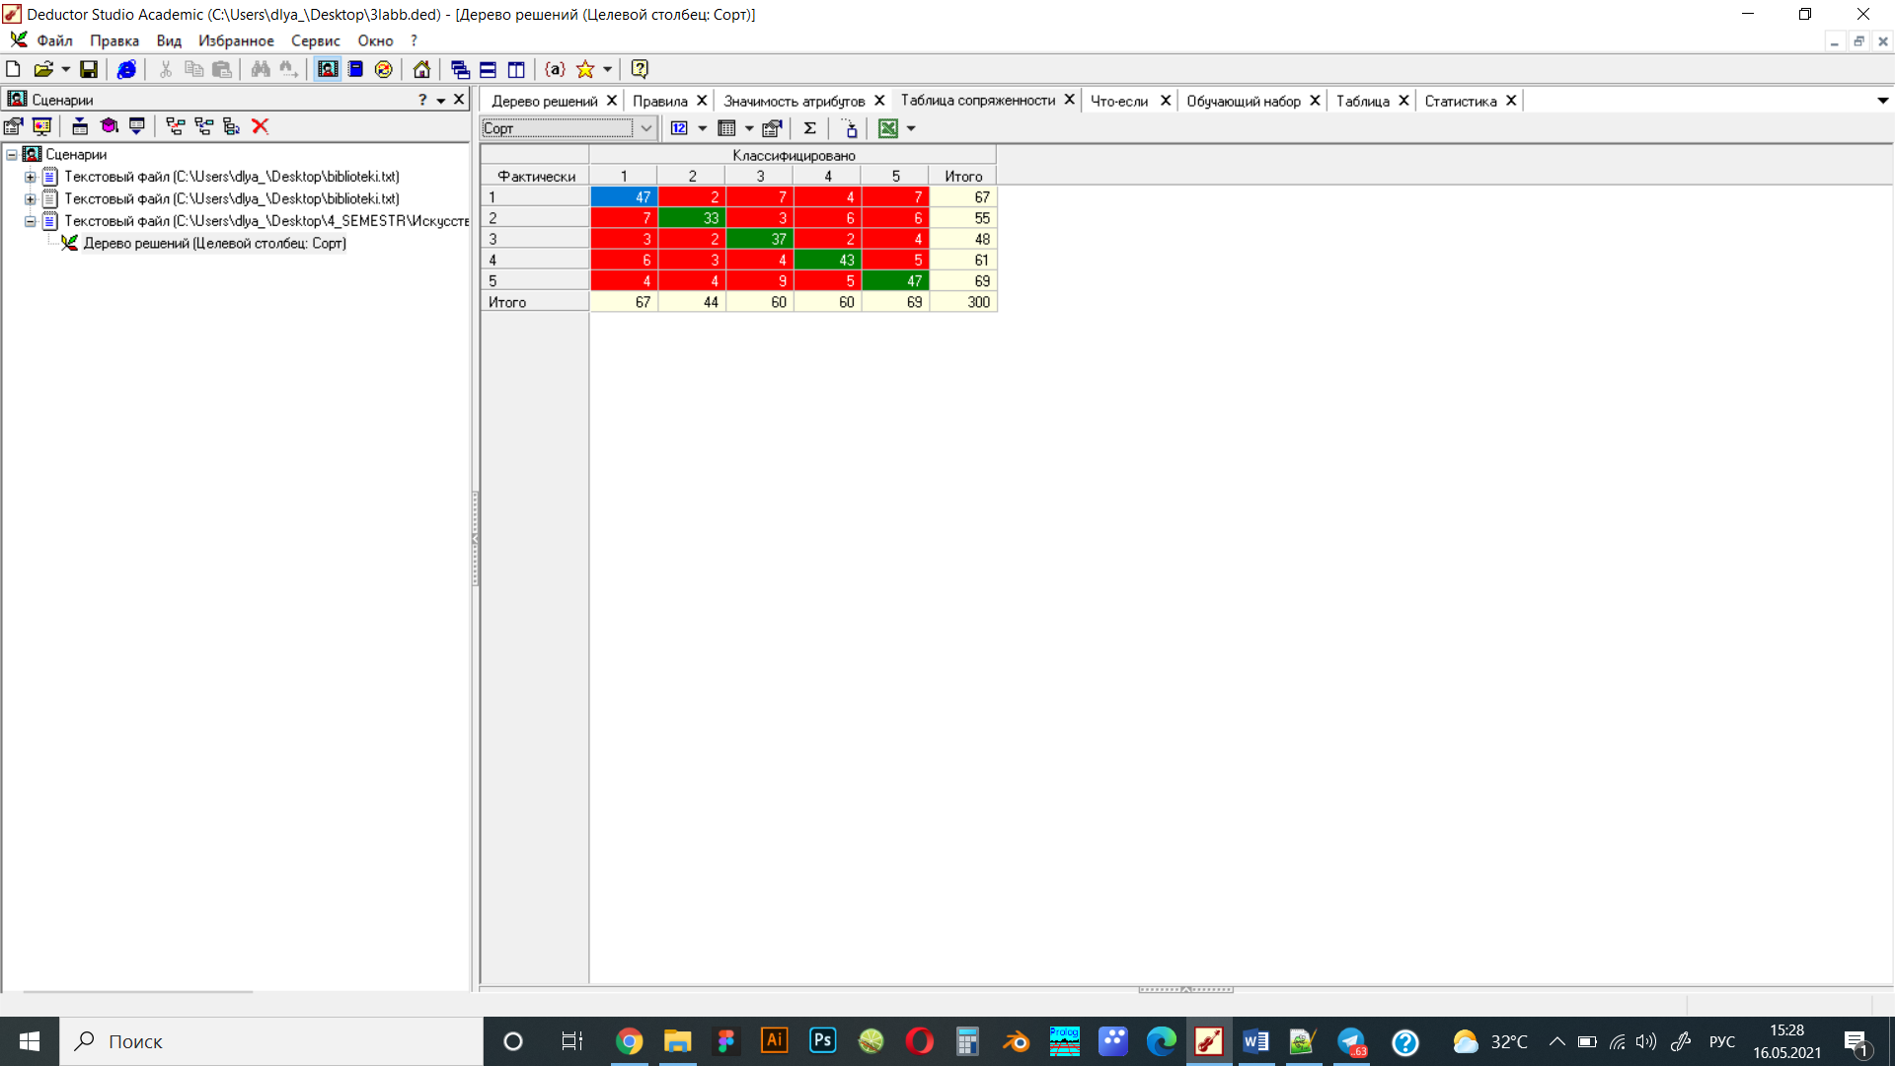
Task: Switch to the Значимость атрибутов tab
Action: coord(794,101)
